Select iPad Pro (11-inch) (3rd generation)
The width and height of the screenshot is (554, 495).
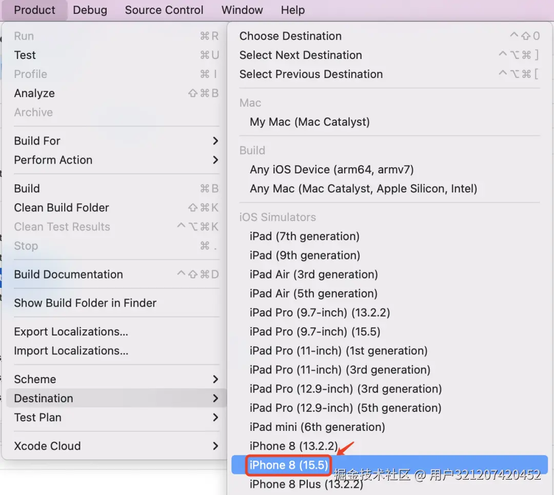coord(389,370)
